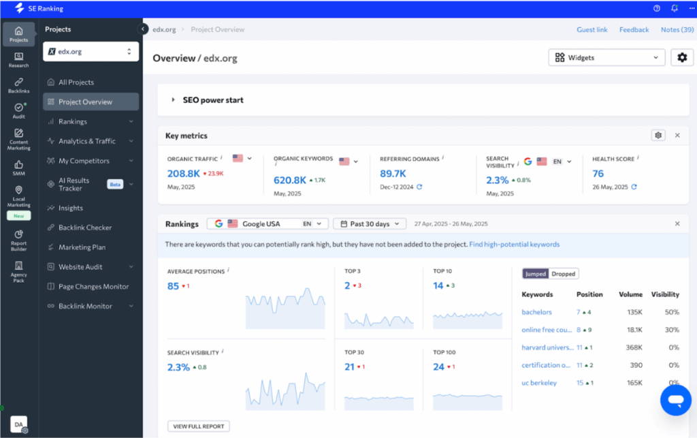
Task: Open the Audit tool from the sidebar
Action: [18, 109]
